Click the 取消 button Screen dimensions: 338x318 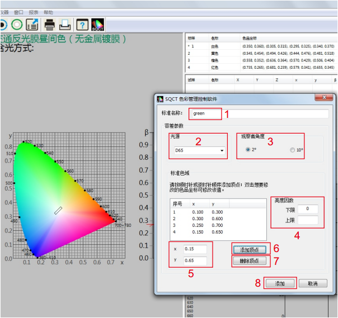tap(312, 283)
